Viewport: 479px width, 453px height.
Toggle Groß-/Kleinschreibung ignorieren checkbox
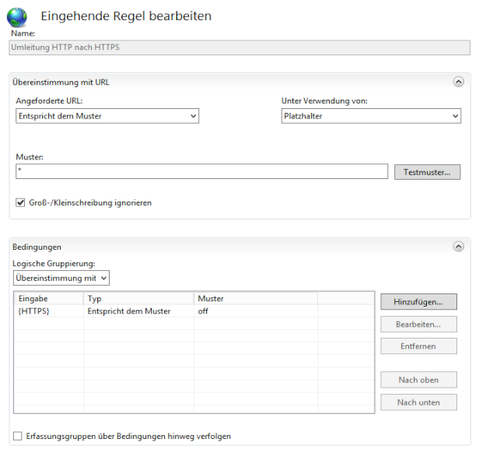[21, 203]
